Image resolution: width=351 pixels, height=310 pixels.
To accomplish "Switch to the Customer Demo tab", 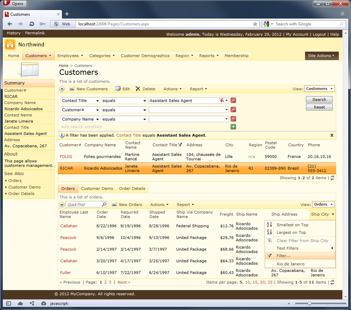I will pyautogui.click(x=97, y=189).
